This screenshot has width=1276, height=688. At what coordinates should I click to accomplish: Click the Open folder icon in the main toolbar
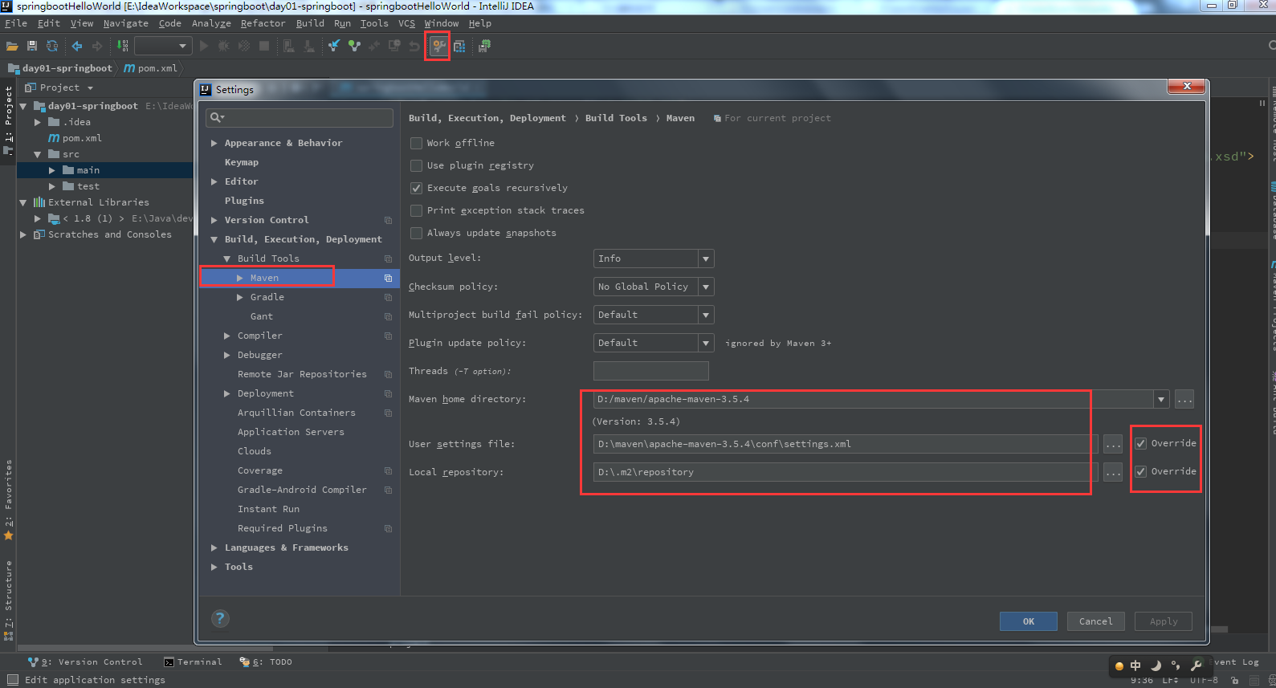[x=12, y=47]
